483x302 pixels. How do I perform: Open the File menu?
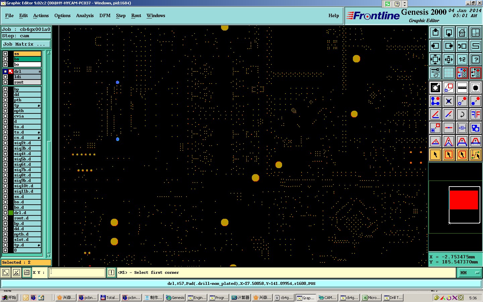tap(9, 16)
